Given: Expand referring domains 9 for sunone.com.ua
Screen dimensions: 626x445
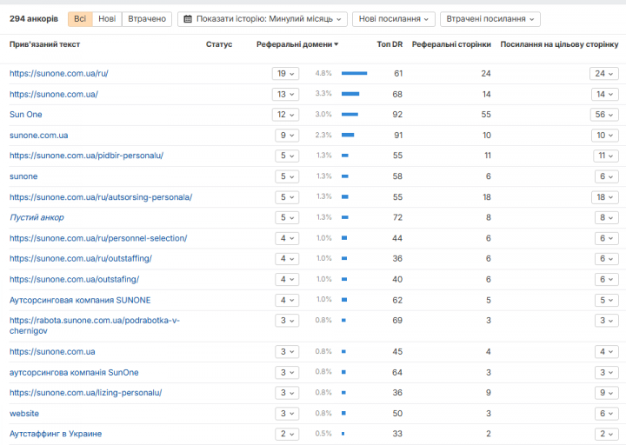Looking at the screenshot, I should 287,136.
